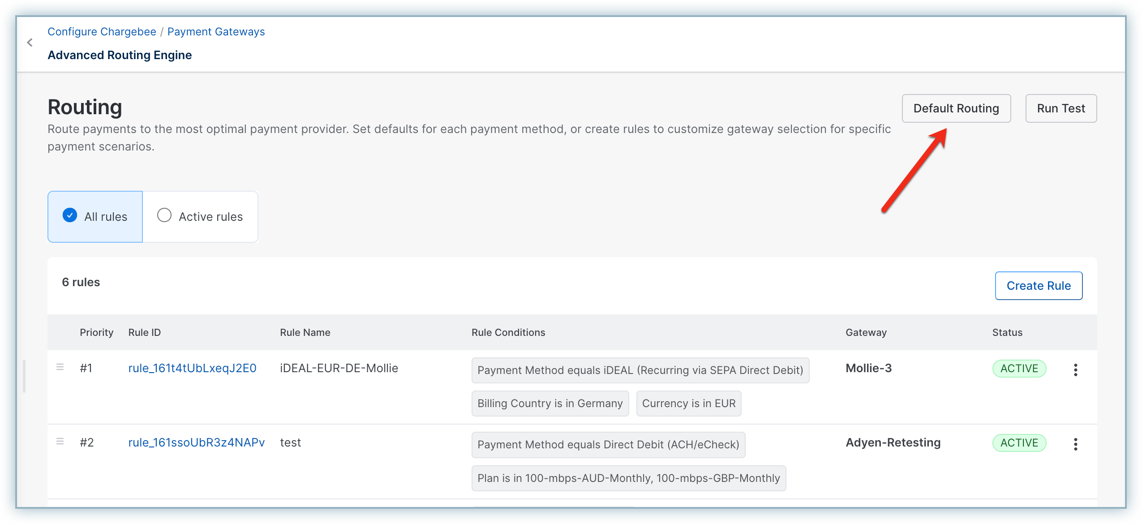Image resolution: width=1142 pixels, height=524 pixels.
Task: Click the Mollie-3 gateway name
Action: coord(868,368)
